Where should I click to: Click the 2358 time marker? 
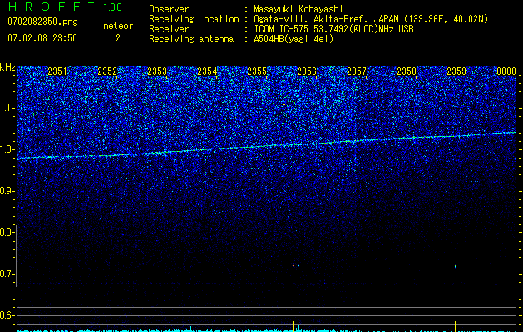pyautogui.click(x=407, y=71)
